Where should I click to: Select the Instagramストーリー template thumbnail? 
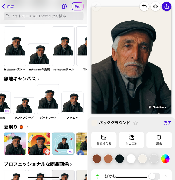15,46
